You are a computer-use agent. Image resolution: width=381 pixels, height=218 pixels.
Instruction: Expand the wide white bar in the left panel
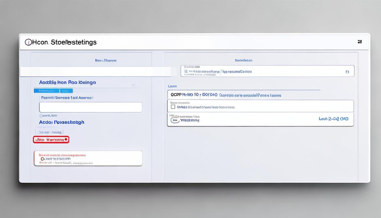(95, 72)
